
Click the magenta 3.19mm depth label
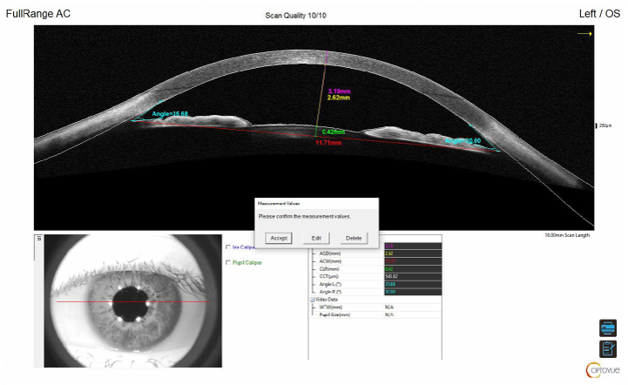pos(339,91)
